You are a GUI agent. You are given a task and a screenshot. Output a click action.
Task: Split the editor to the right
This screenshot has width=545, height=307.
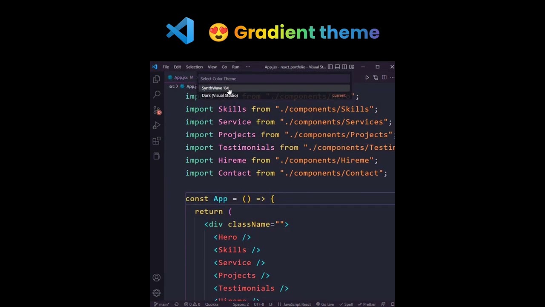pyautogui.click(x=384, y=78)
